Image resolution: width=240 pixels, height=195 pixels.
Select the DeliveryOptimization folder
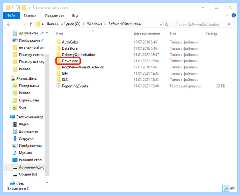78,55
